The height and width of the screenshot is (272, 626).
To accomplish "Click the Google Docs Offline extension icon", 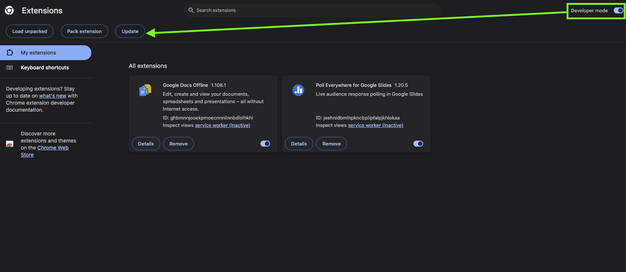I will point(145,90).
